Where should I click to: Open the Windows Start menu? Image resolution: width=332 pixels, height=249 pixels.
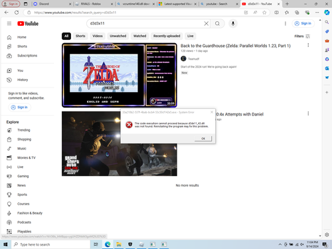[5, 244]
